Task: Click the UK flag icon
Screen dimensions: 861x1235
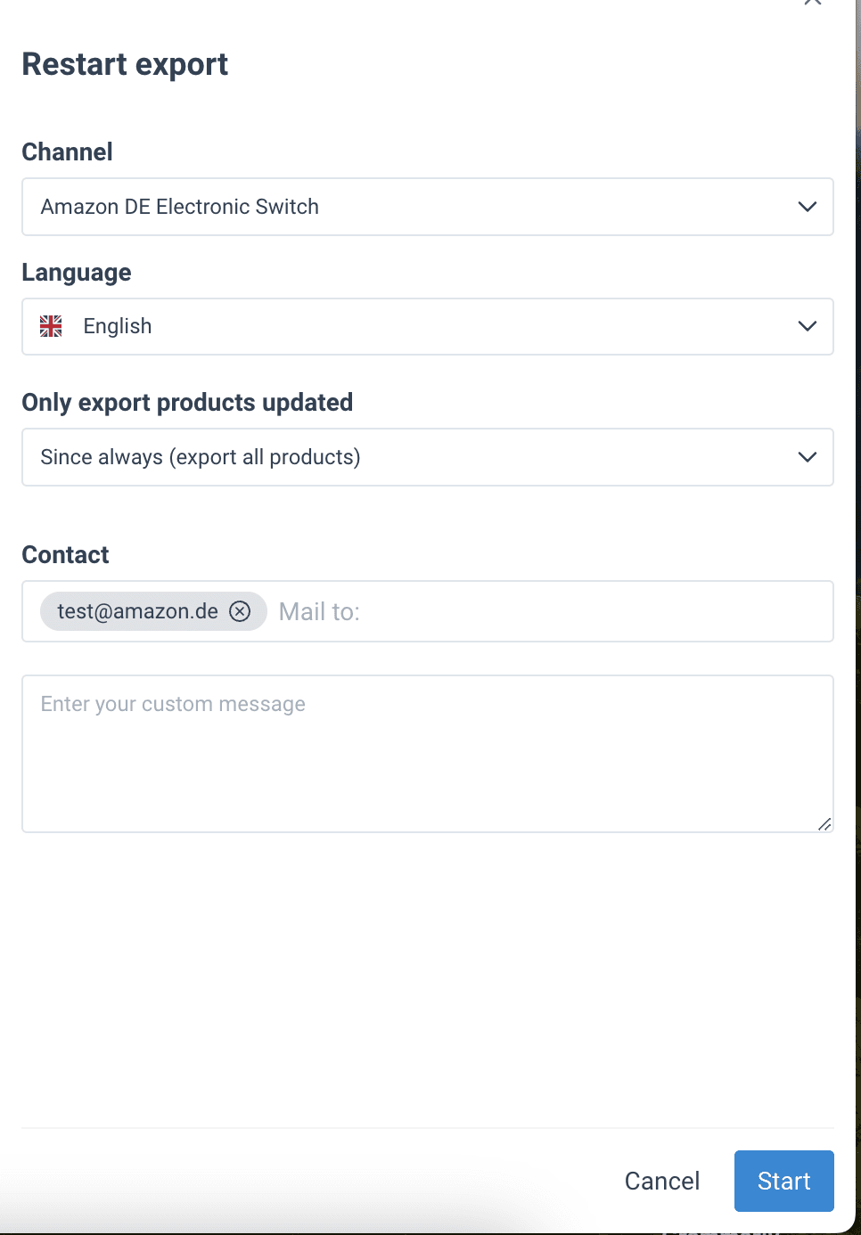Action: [52, 326]
